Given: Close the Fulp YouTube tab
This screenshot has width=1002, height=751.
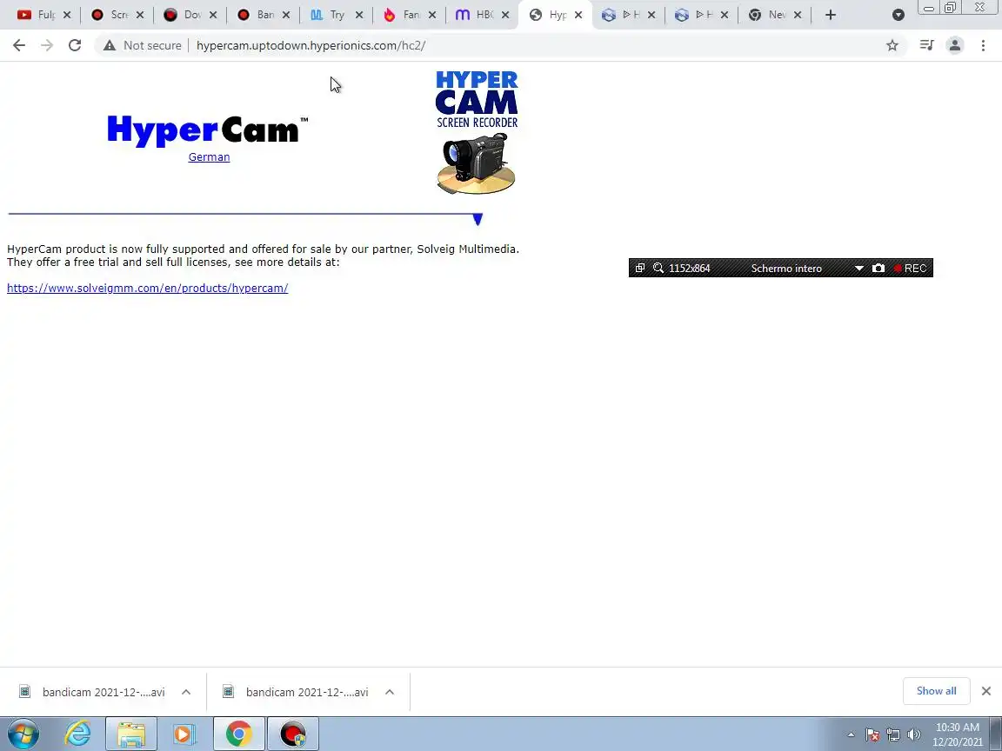Looking at the screenshot, I should coord(67,15).
